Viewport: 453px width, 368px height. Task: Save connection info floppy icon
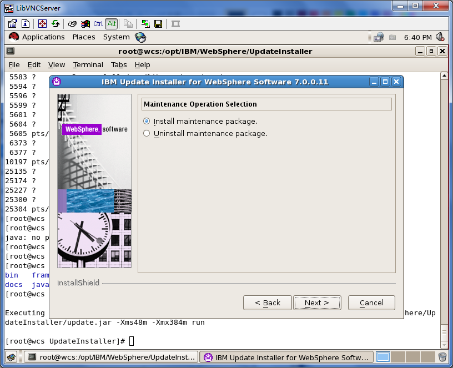pyautogui.click(x=158, y=24)
